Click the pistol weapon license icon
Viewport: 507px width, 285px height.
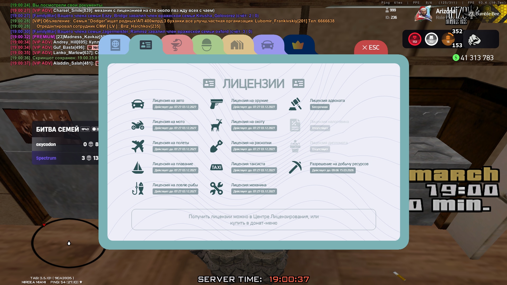pos(217,104)
